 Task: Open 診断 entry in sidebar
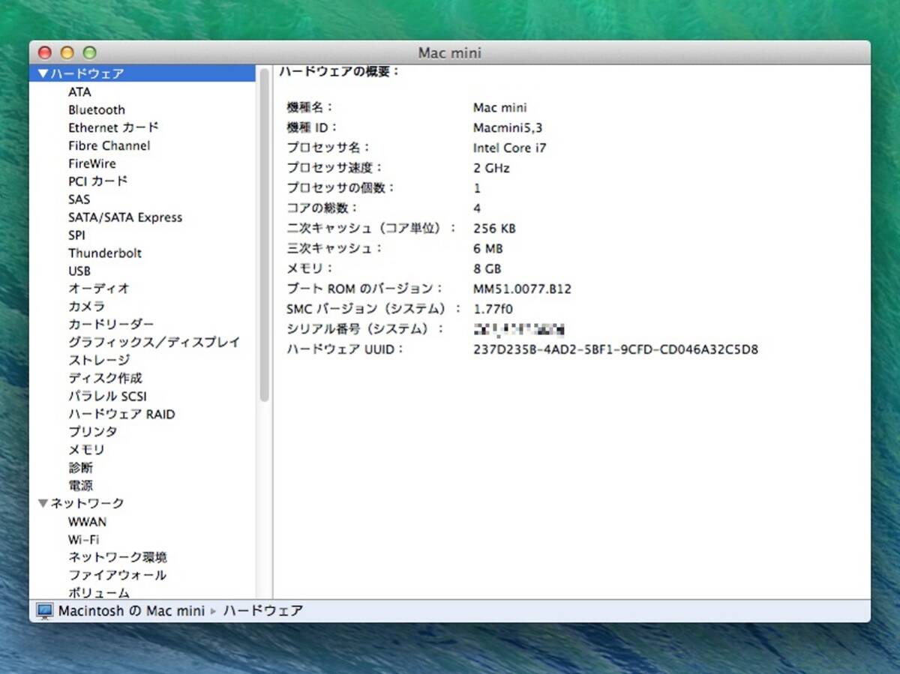[x=81, y=468]
